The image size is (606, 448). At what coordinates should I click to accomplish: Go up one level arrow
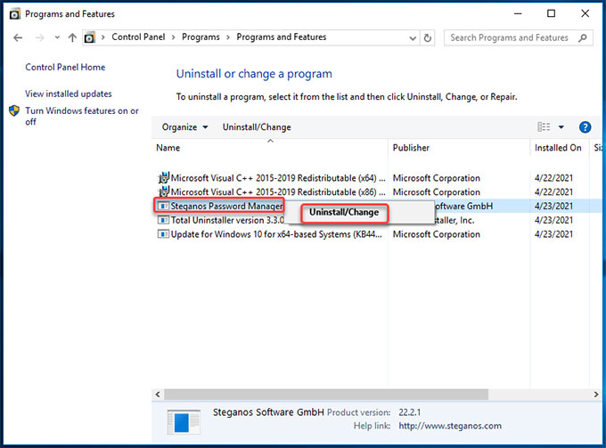72,37
